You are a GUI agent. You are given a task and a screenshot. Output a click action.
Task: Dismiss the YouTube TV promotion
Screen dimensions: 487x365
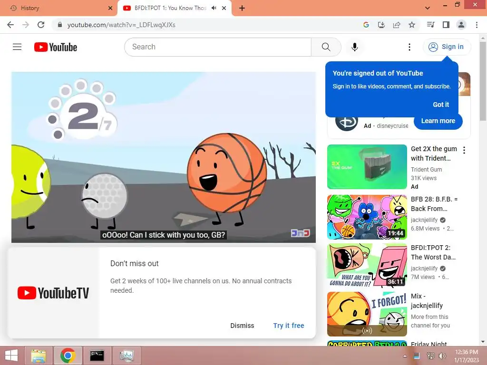click(242, 326)
